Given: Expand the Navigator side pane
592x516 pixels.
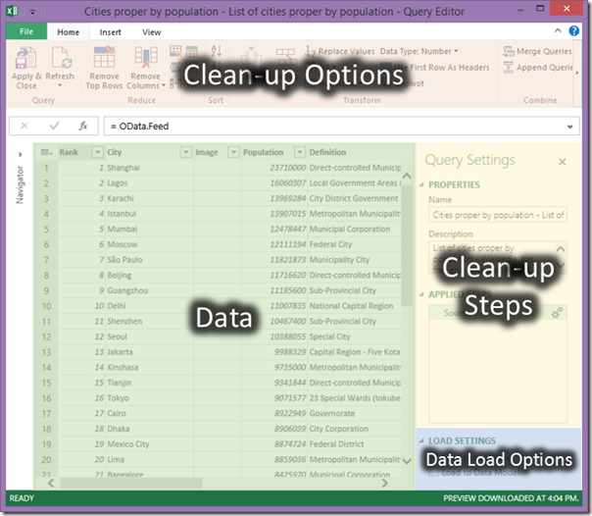Looking at the screenshot, I should [20, 153].
